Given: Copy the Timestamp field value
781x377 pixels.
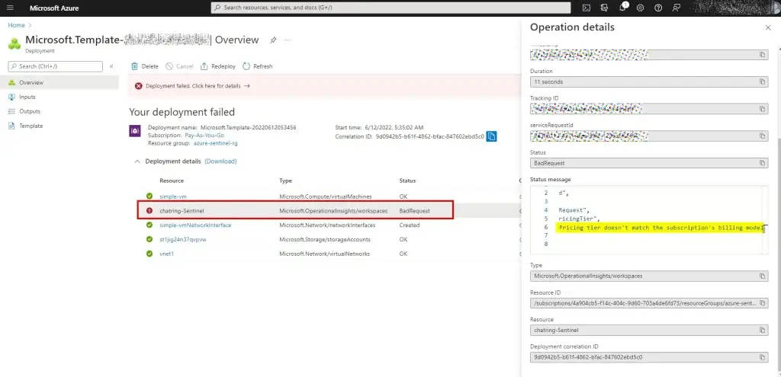Looking at the screenshot, I should click(x=762, y=55).
